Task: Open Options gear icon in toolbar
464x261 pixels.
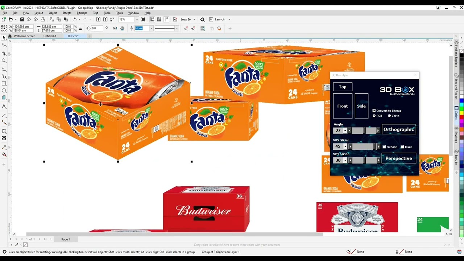Action: [202, 20]
